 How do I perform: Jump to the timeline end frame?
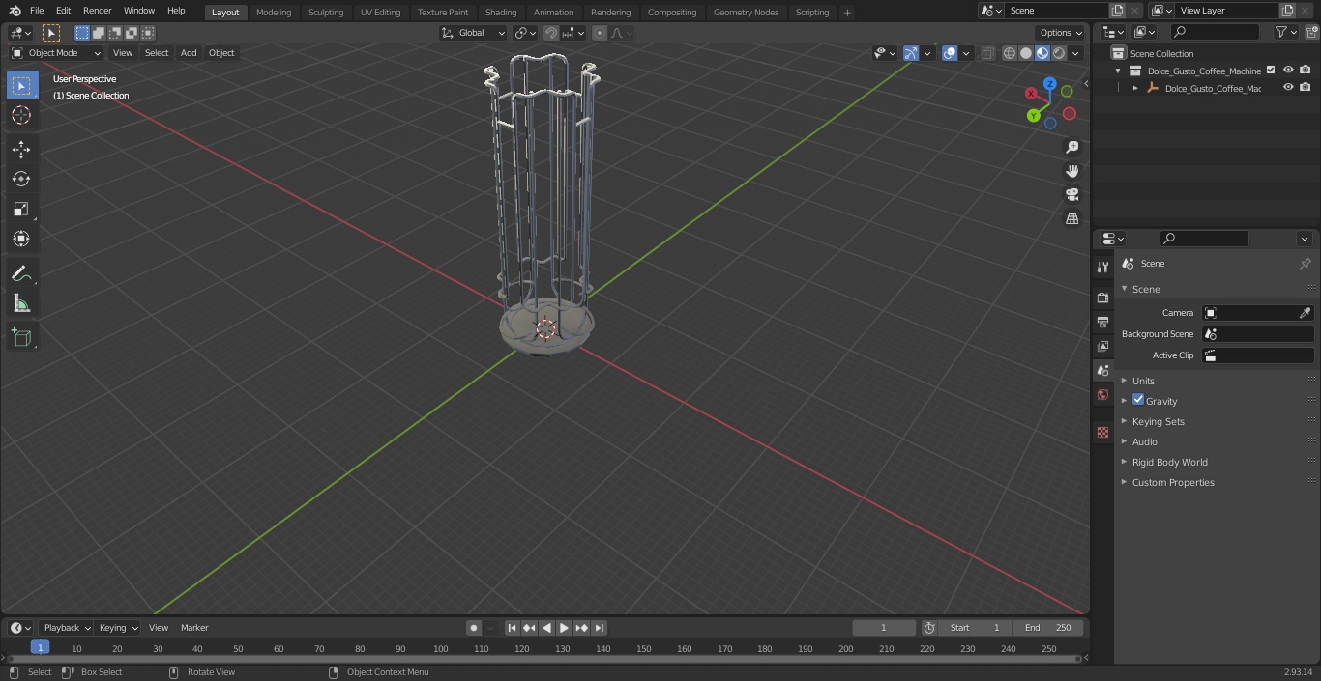(x=599, y=628)
